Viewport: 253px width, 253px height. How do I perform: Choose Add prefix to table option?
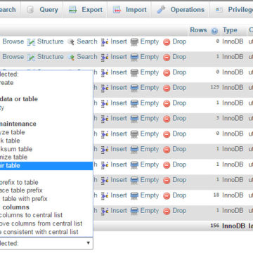[x=46, y=182]
